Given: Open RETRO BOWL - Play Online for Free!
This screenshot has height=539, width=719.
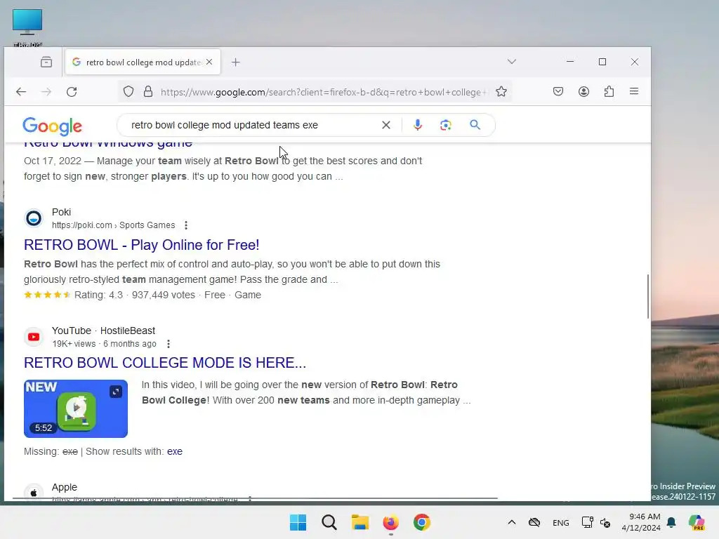Looking at the screenshot, I should 141,245.
